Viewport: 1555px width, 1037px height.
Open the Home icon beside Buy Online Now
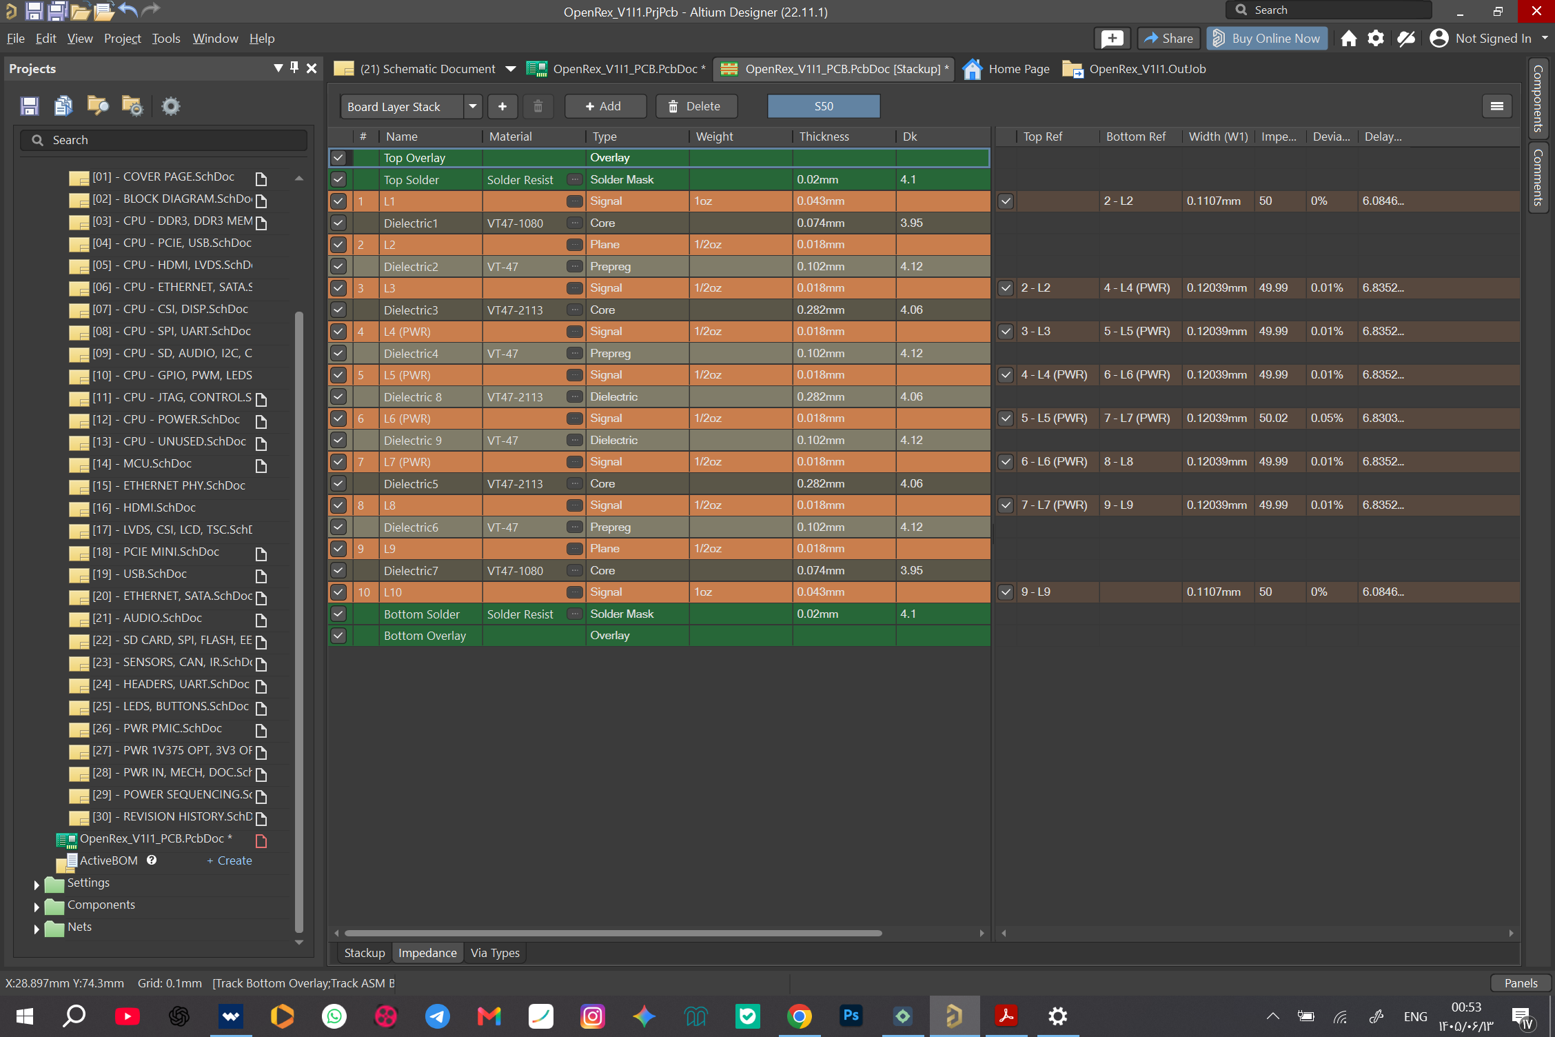pos(1349,39)
